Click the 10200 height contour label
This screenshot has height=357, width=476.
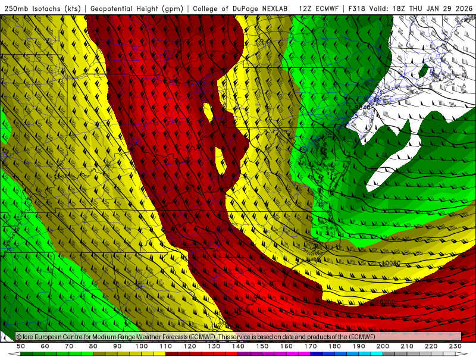[x=386, y=302]
